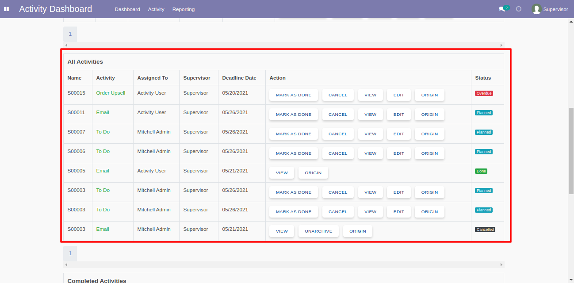The height and width of the screenshot is (283, 574).
Task: Mark S00006 To Do as done
Action: coord(294,153)
